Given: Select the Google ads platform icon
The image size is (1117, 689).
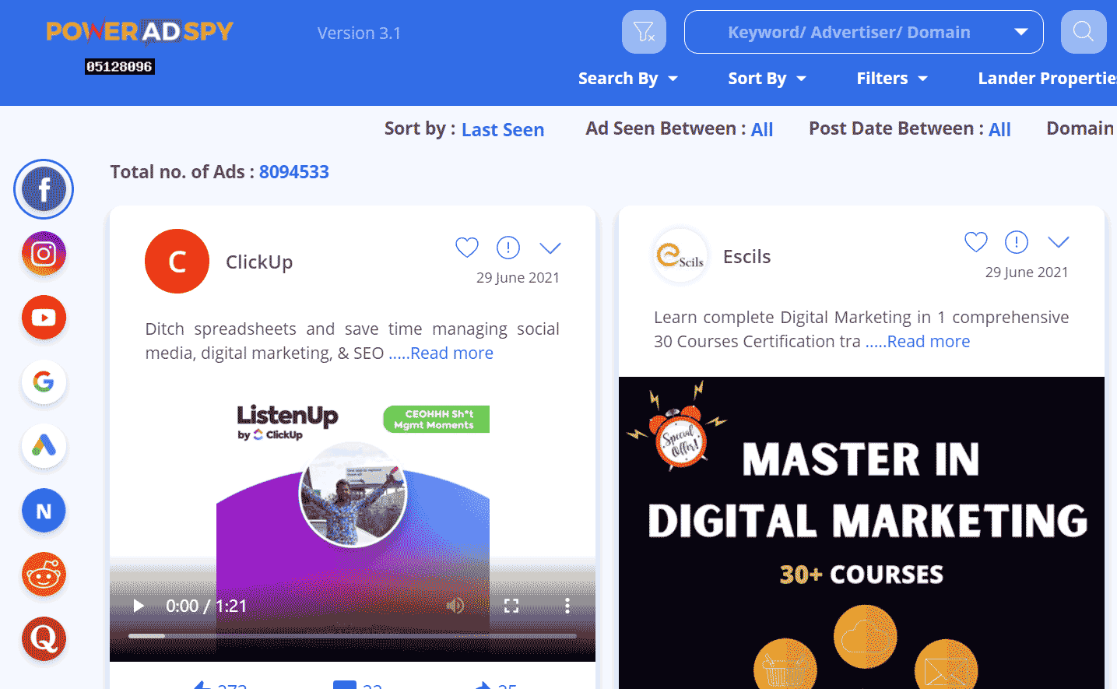Looking at the screenshot, I should point(44,382).
